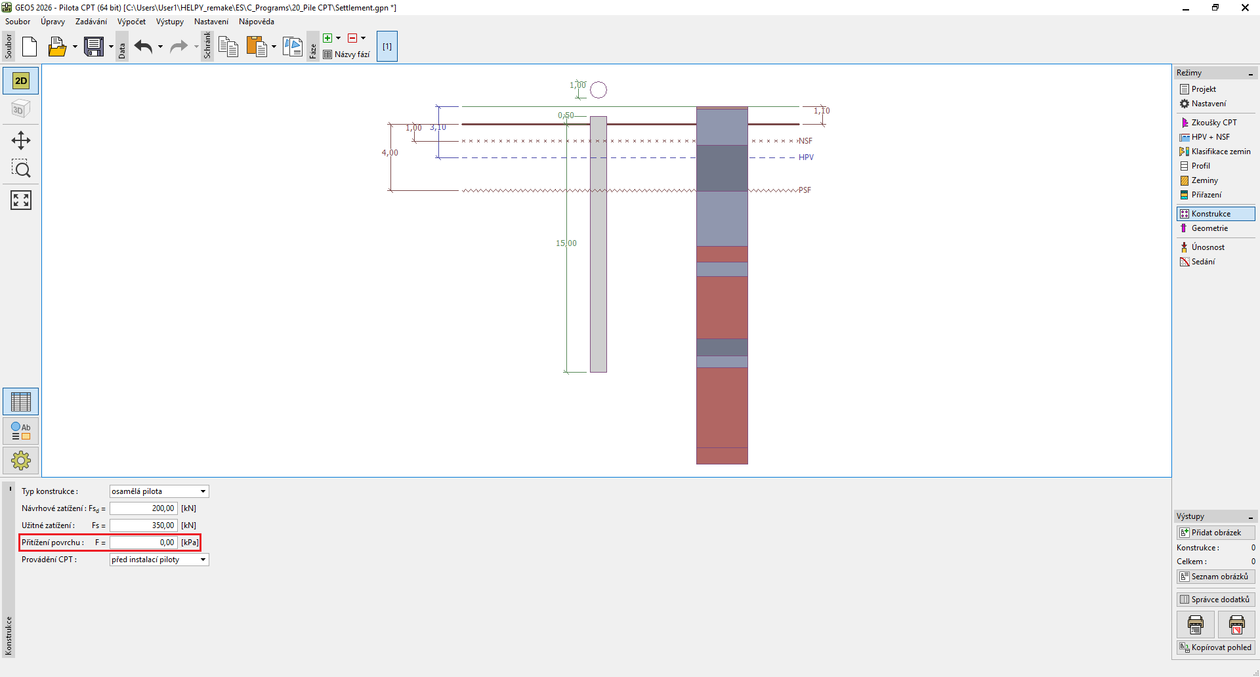Select Zkoušky CPT in the mode list

[x=1213, y=123]
